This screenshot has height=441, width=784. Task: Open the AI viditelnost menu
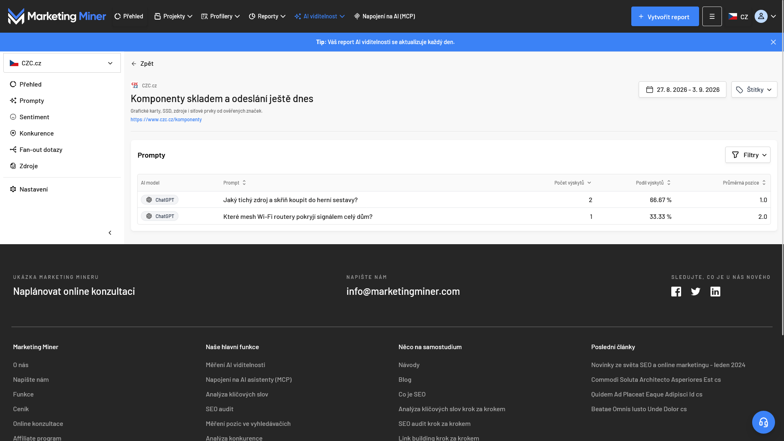coord(320,16)
